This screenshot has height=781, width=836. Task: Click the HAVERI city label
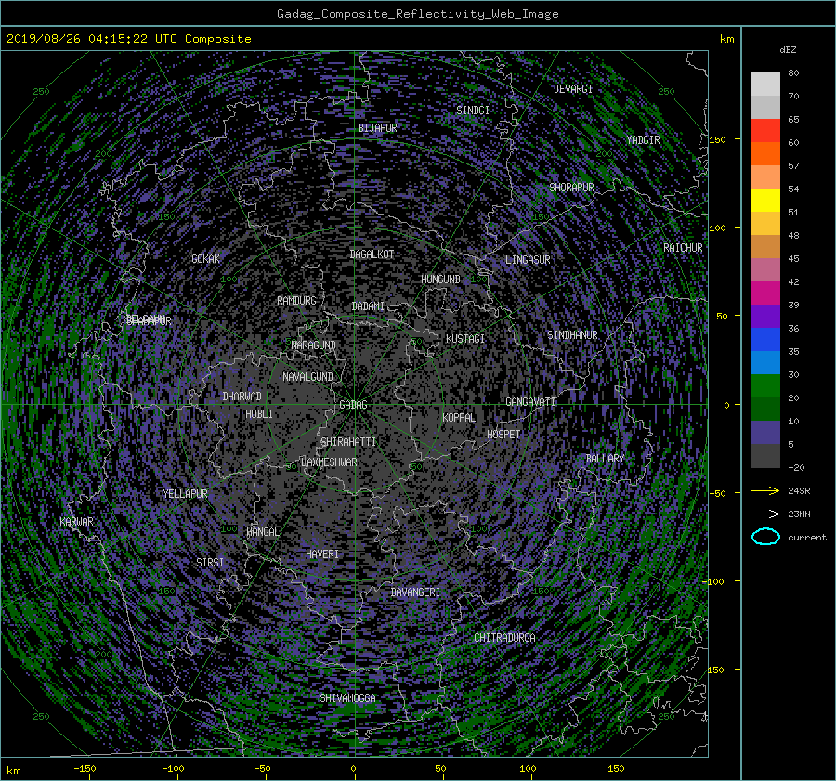(x=322, y=555)
